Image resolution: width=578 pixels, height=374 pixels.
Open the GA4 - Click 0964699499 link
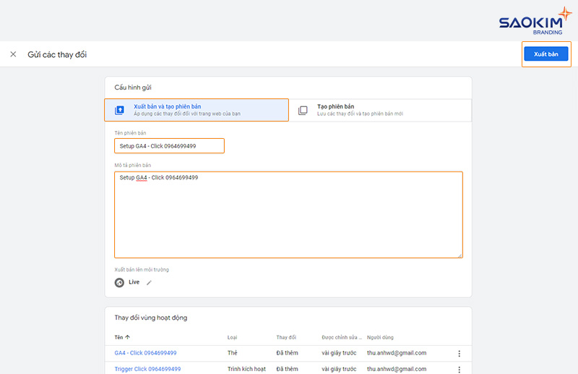(x=145, y=353)
